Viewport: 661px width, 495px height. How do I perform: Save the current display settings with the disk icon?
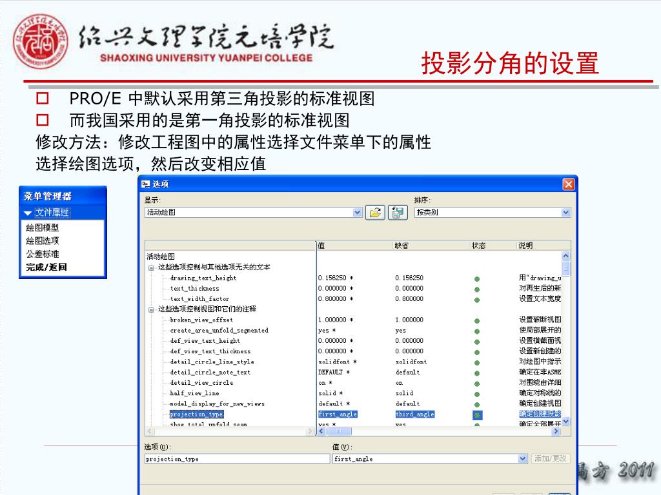point(398,212)
